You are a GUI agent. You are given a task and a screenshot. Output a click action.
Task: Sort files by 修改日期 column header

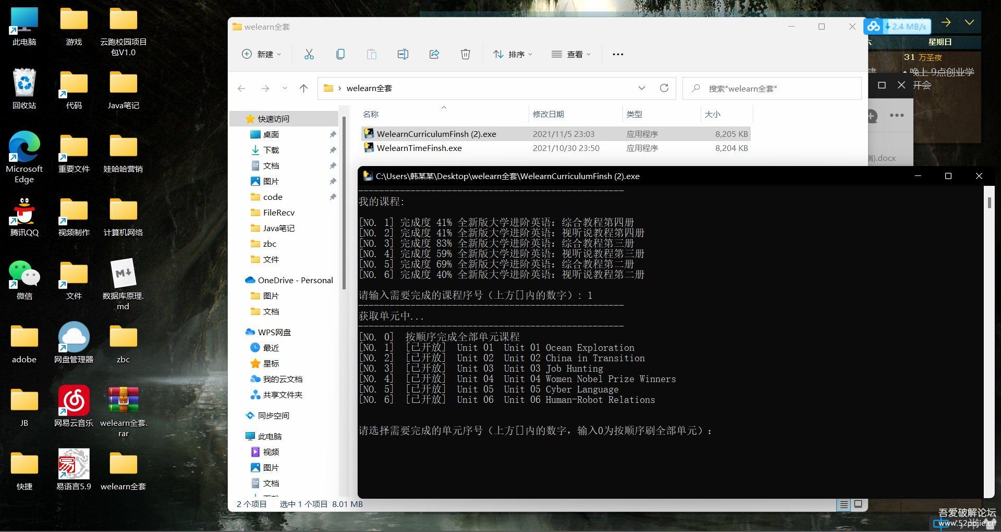coord(548,114)
